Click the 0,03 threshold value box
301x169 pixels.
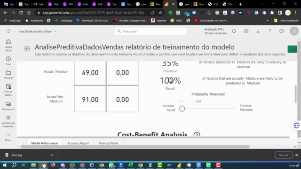(x=203, y=101)
